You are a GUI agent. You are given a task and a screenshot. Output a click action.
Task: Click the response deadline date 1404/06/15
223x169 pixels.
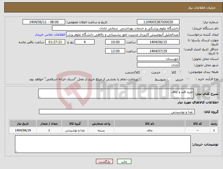click(158, 42)
